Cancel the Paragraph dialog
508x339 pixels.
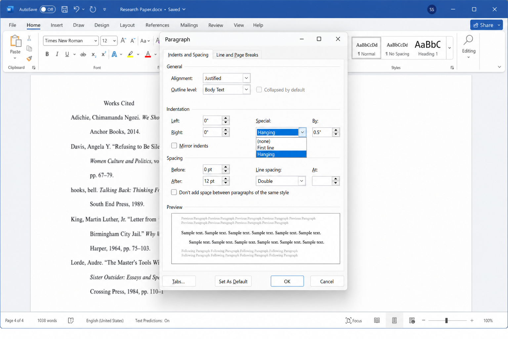pyautogui.click(x=327, y=281)
